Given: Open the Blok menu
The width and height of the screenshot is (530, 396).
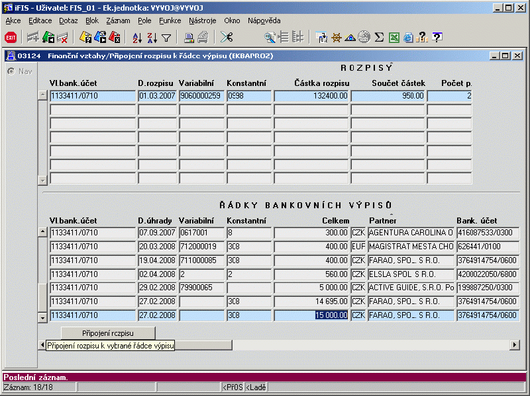Looking at the screenshot, I should coord(92,20).
